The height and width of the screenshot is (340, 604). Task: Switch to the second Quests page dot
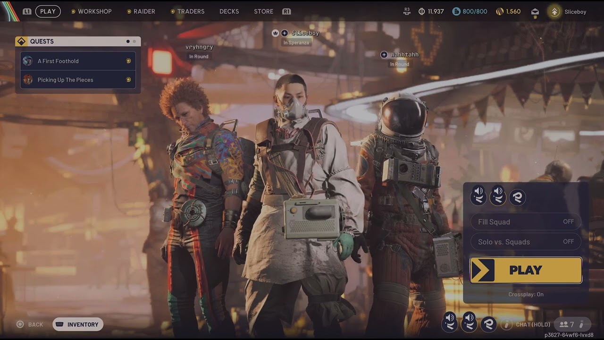tap(134, 42)
